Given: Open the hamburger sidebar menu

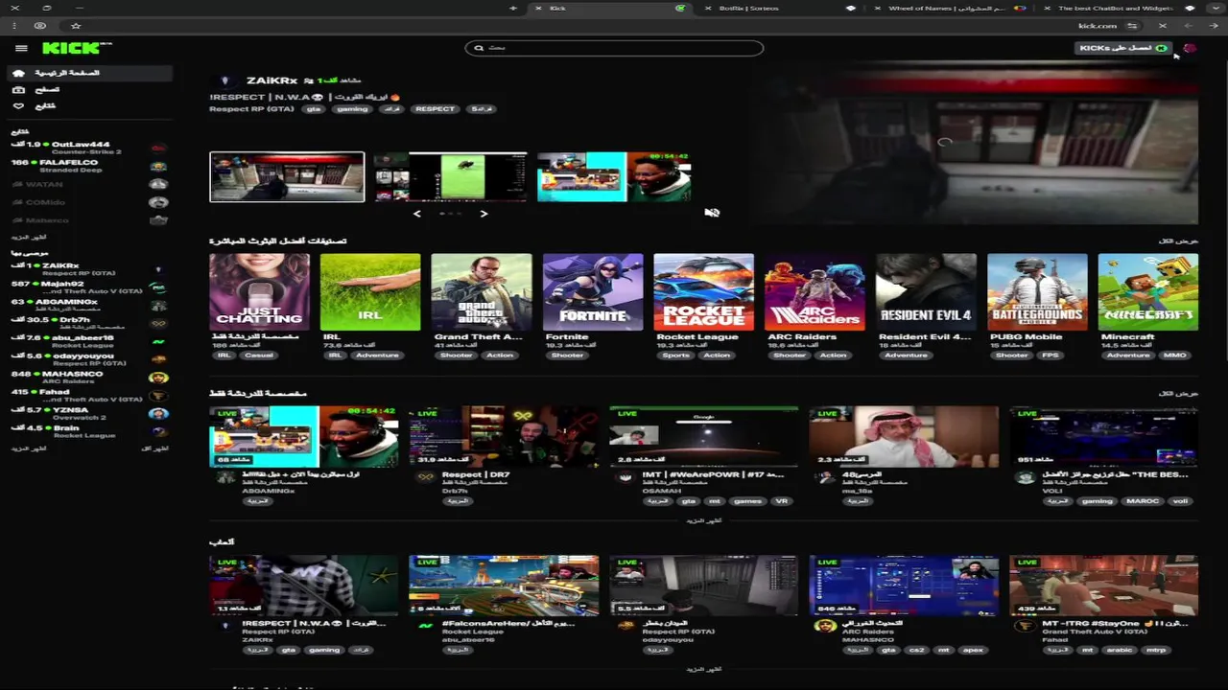Looking at the screenshot, I should (x=21, y=48).
